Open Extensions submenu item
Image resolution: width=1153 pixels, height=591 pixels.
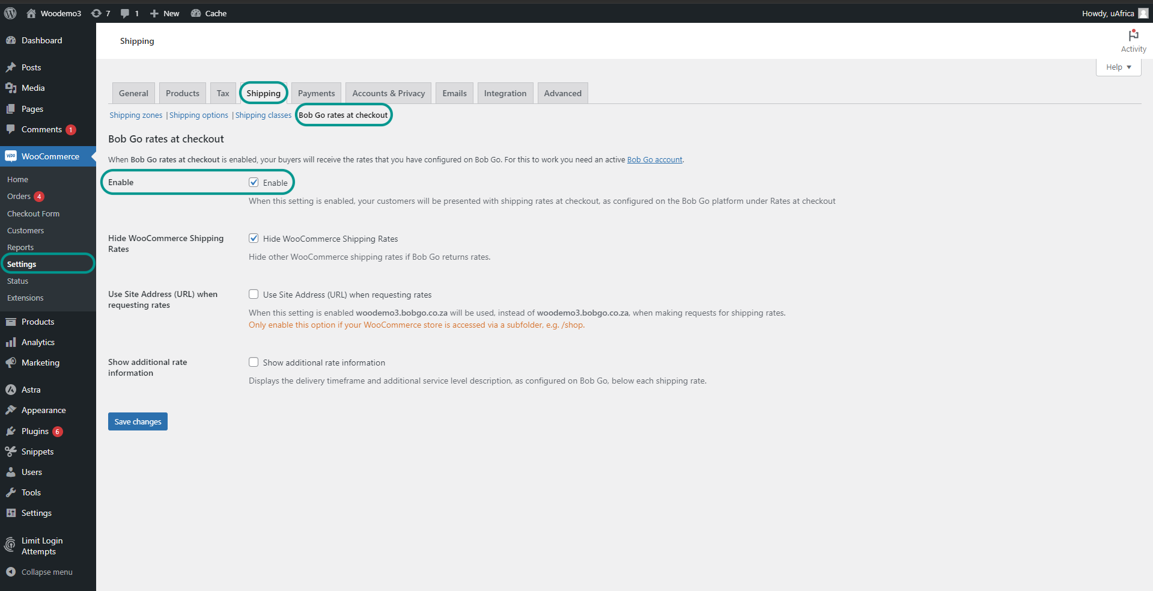(25, 298)
